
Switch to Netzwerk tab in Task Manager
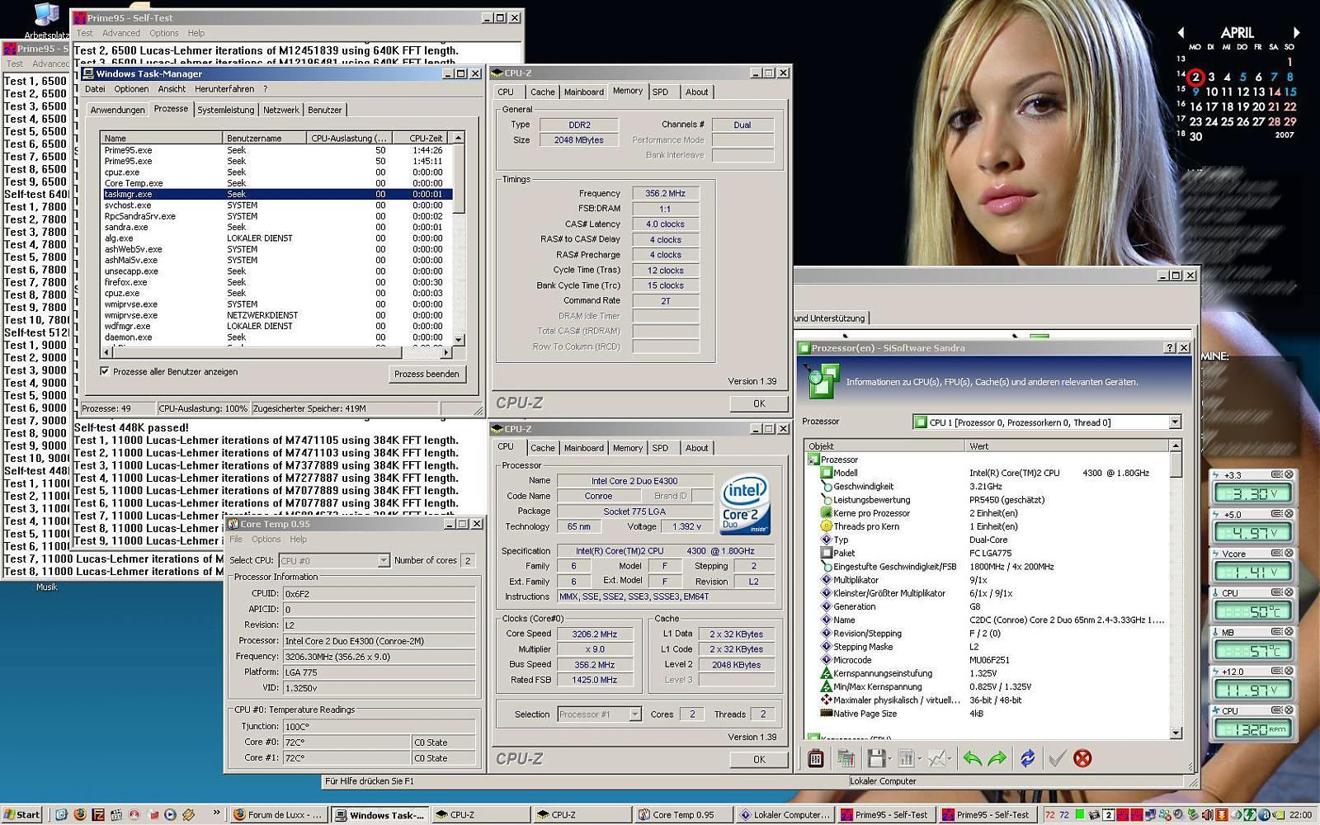pyautogui.click(x=281, y=110)
